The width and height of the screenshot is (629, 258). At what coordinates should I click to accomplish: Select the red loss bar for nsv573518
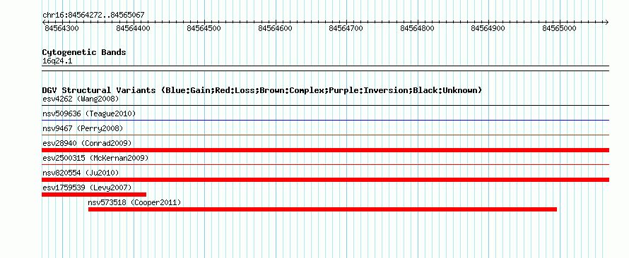click(x=322, y=209)
